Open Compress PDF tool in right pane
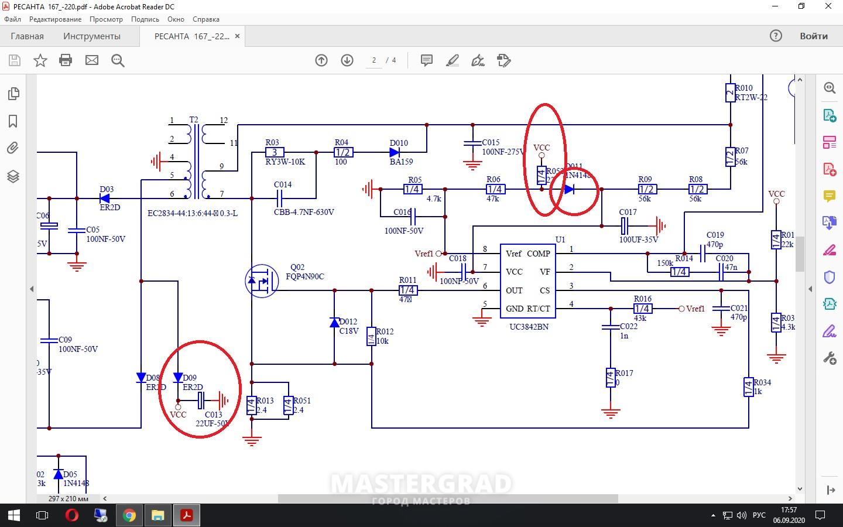Image resolution: width=843 pixels, height=527 pixels. tap(830, 304)
